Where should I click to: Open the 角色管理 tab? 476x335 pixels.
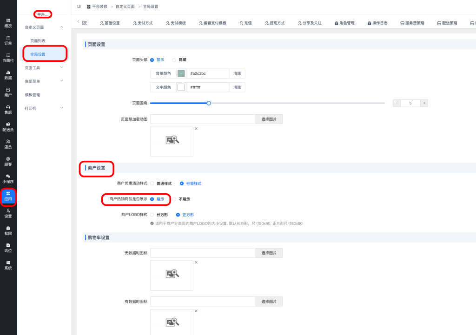(344, 23)
